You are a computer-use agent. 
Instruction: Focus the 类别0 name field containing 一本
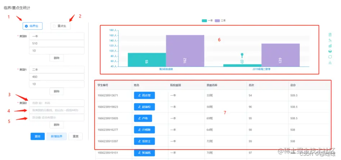pyautogui.click(x=56, y=37)
